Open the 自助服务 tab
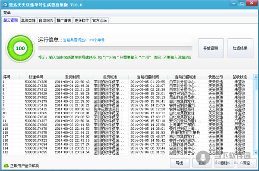The width and height of the screenshot is (259, 171). 46,21
